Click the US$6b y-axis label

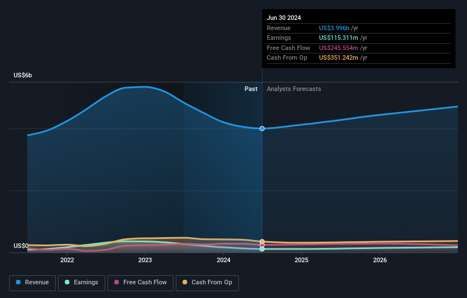23,75
